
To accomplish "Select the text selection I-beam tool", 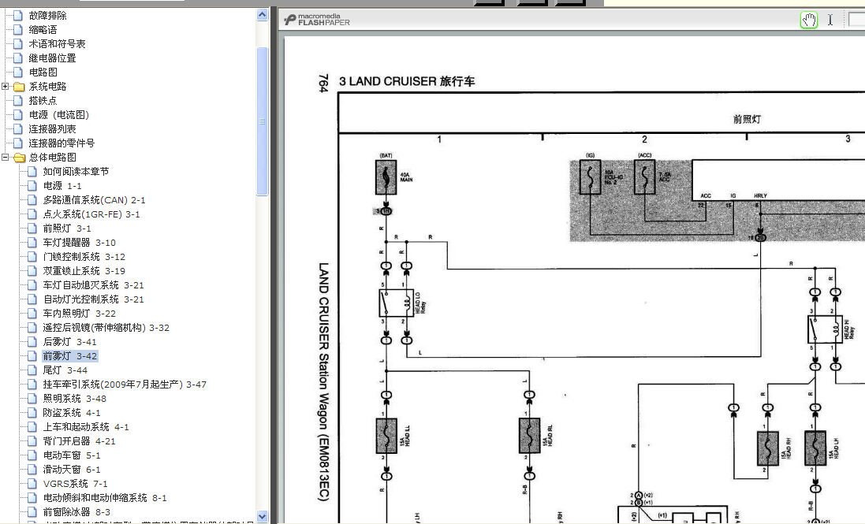I will point(830,20).
